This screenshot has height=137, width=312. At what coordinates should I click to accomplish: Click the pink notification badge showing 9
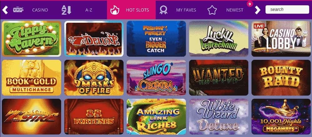click(250, 3)
